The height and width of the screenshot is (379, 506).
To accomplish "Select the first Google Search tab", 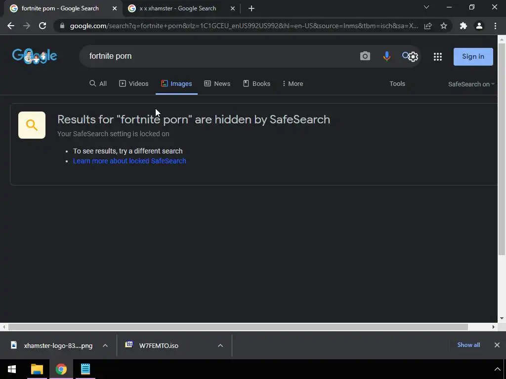I will coord(60,8).
